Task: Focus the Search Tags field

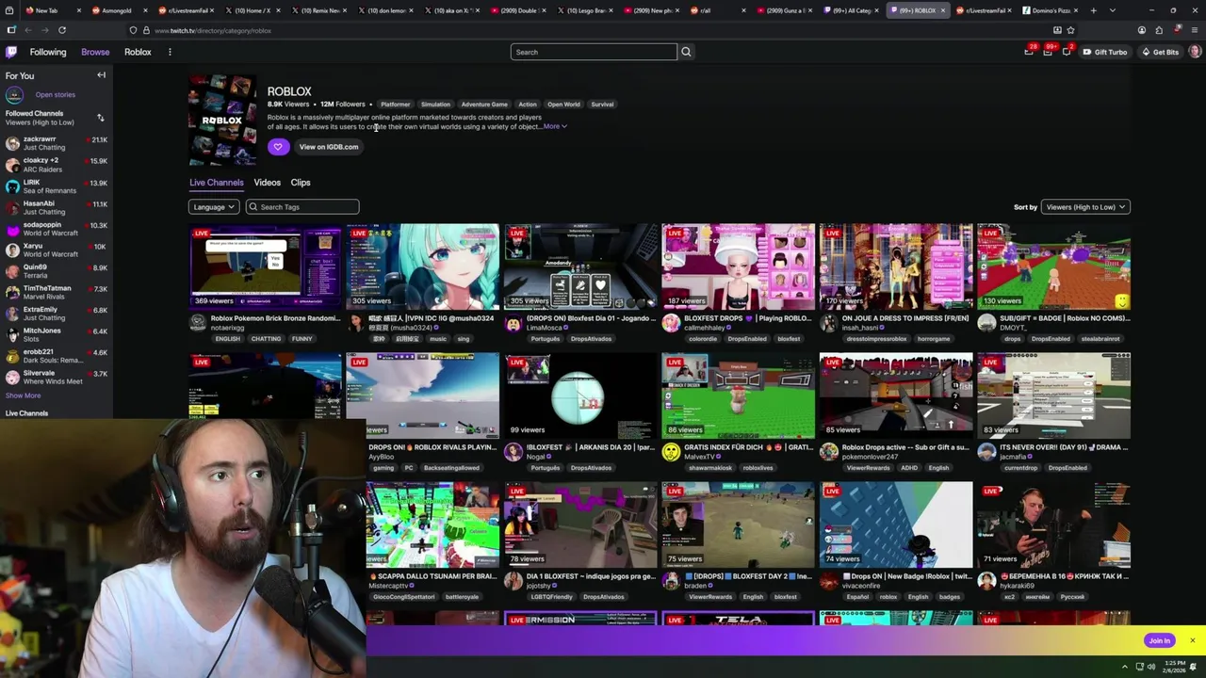Action: [302, 207]
